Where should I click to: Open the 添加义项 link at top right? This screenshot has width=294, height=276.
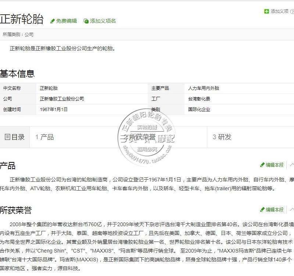pos(279,11)
